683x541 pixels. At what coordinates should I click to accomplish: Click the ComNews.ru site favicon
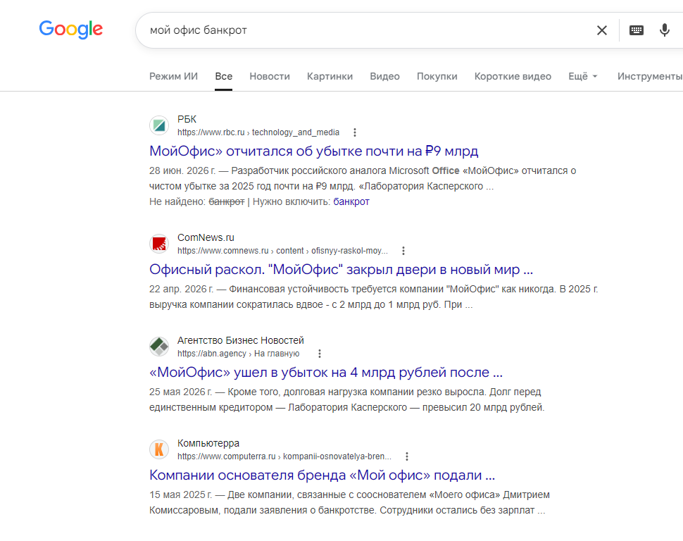(x=159, y=244)
